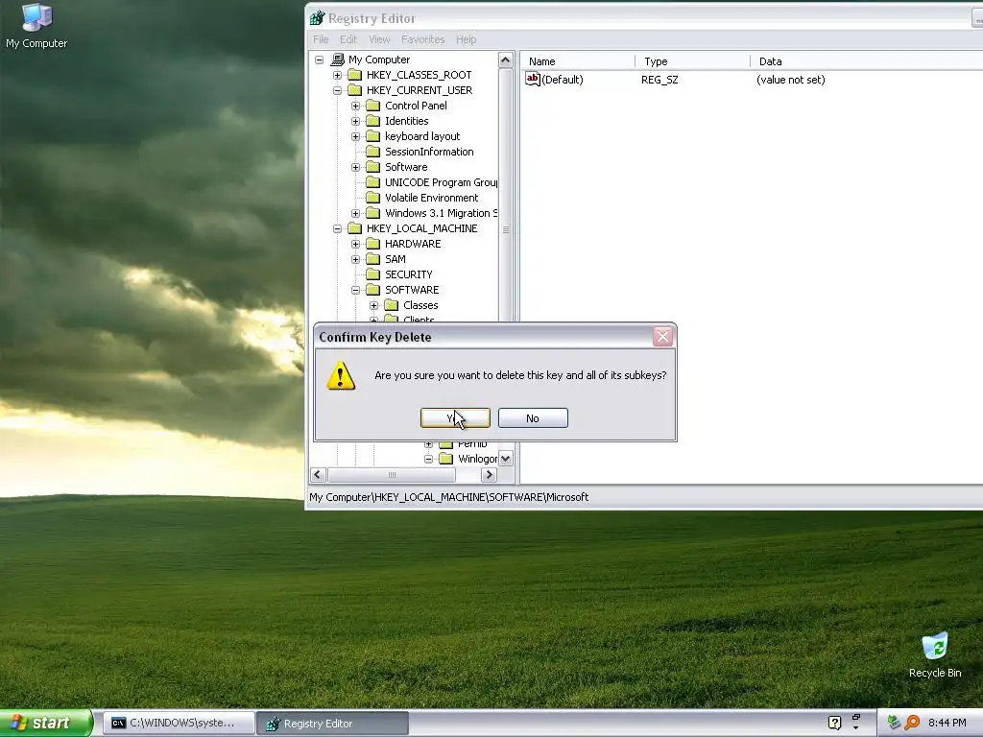Click the HKEY_CURRENT_USER folder icon
983x737 pixels.
pyautogui.click(x=355, y=90)
